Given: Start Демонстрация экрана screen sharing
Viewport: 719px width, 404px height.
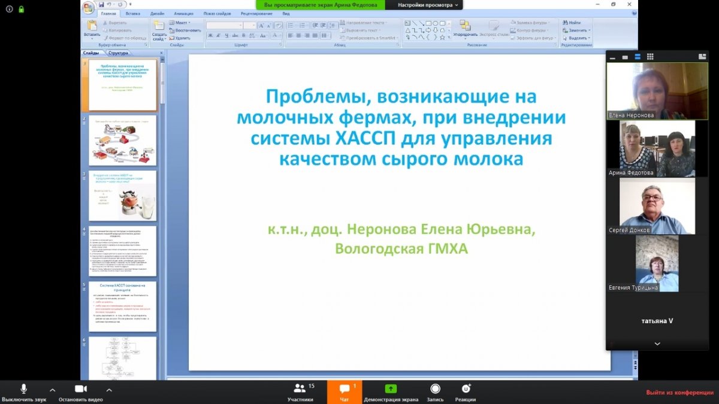Looking at the screenshot, I should [x=390, y=389].
